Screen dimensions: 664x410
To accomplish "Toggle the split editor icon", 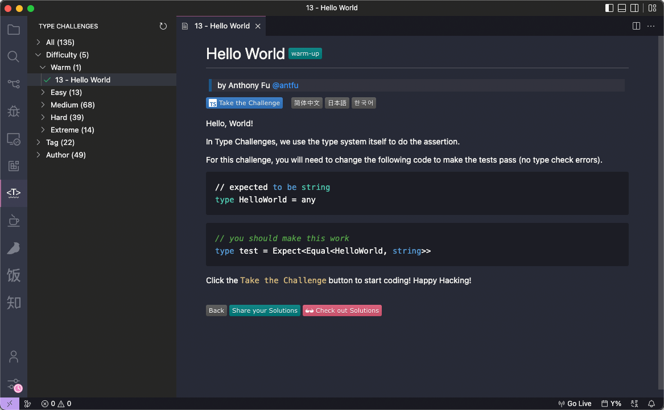I will (x=636, y=26).
